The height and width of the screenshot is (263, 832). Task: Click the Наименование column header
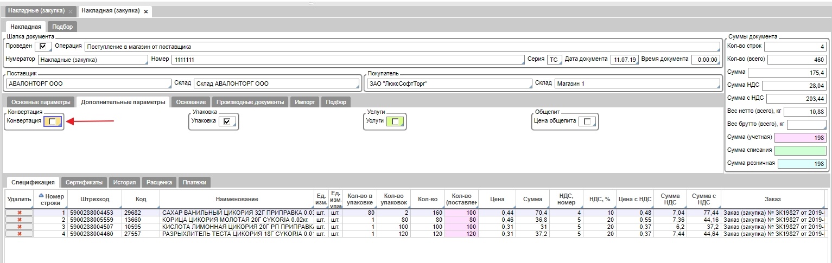pyautogui.click(x=237, y=199)
